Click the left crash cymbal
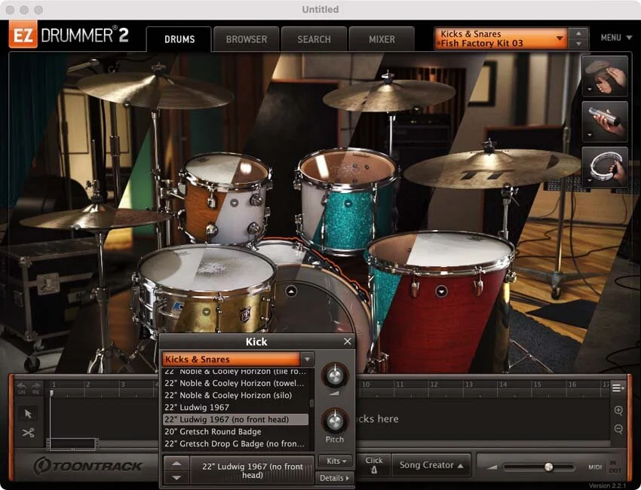This screenshot has width=641, height=490. pyautogui.click(x=155, y=90)
